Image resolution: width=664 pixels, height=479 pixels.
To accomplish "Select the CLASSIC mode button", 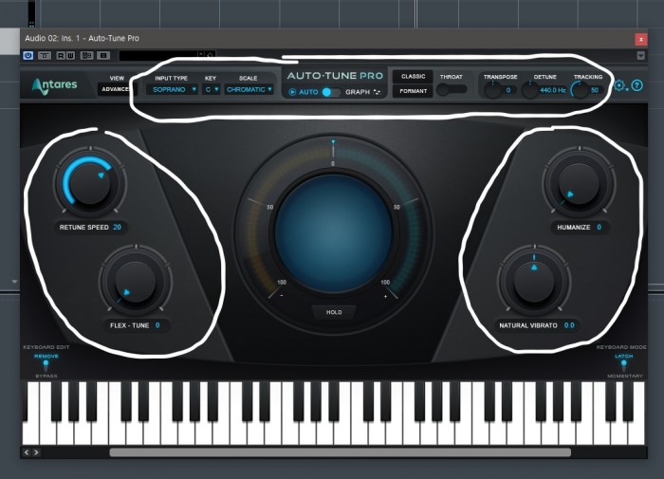I will click(x=413, y=77).
